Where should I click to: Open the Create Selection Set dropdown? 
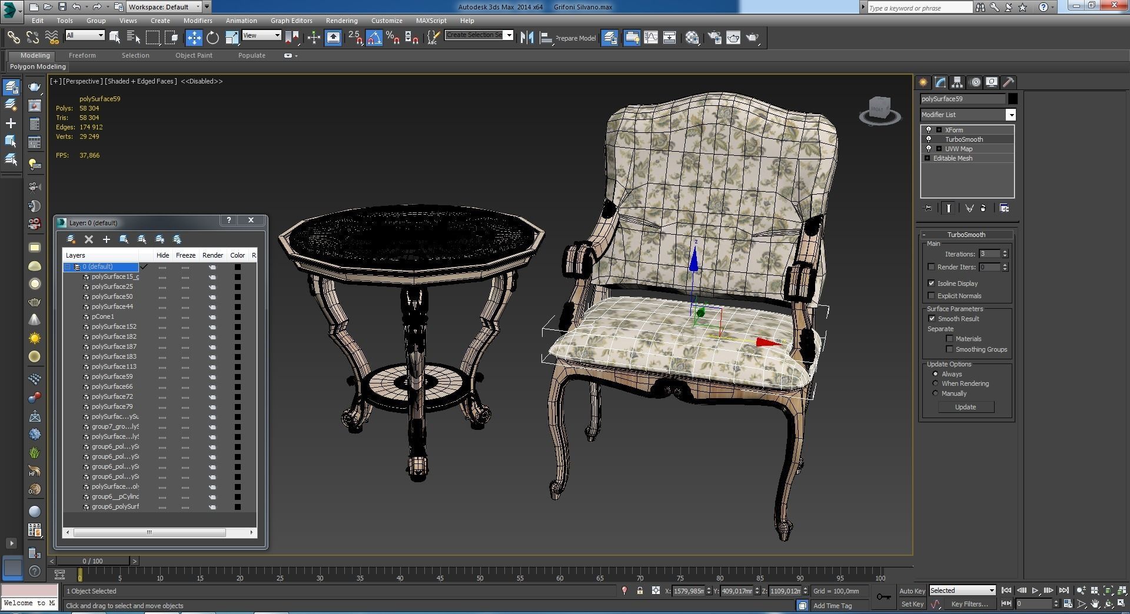click(x=508, y=35)
